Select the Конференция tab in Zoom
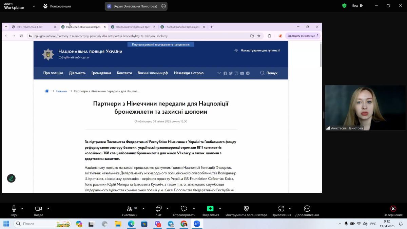This screenshot has height=229, width=407. [57, 6]
